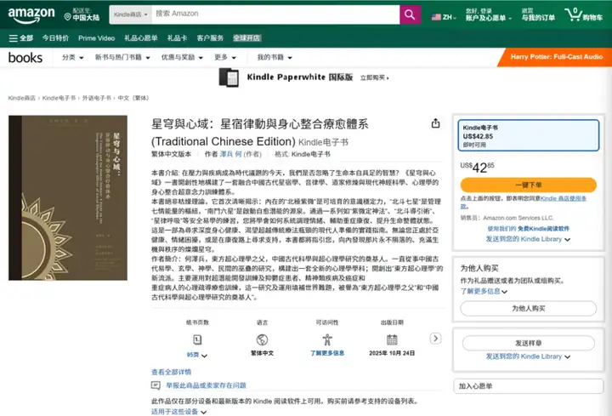
Task: Click the Amazon logo
Action: 31,14
